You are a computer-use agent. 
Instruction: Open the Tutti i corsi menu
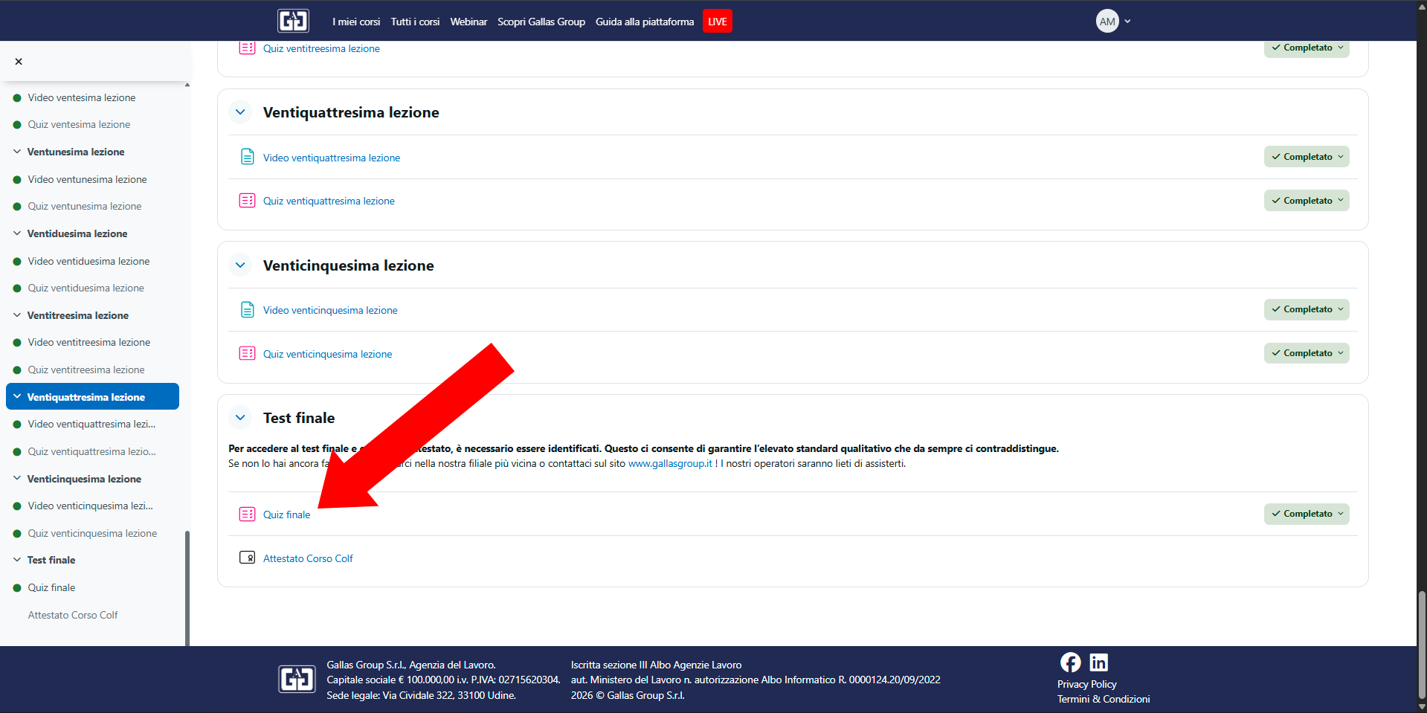click(x=415, y=22)
